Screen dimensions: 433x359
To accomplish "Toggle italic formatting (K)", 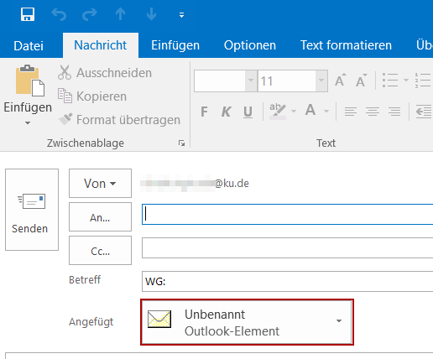I will (226, 112).
